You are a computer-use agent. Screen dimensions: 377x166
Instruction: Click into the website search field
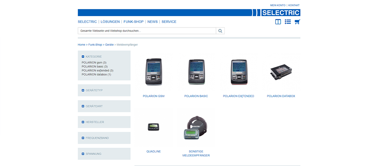[146, 31]
